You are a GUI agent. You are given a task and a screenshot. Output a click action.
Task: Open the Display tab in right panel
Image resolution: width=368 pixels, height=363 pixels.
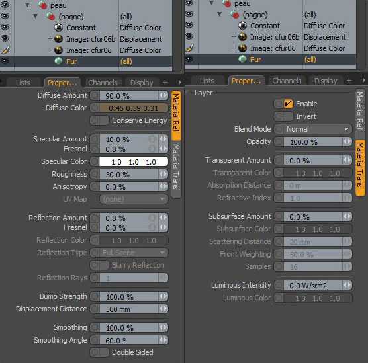coord(326,81)
